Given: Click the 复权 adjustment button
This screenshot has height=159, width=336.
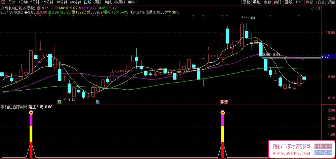Looking at the screenshot, I should 246,2.
